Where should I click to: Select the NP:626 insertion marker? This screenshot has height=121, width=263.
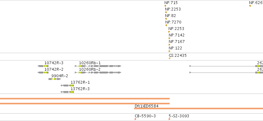250,6
